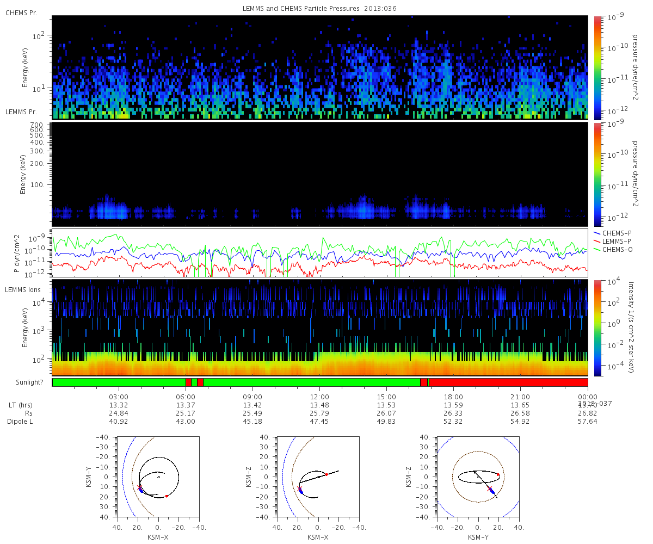Click the 12:00 time axis label
This screenshot has width=653, height=544.
319,397
